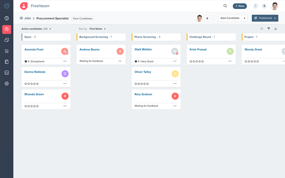The height and width of the screenshot is (178, 285).
Task: Expand the Active candidates dropdown
Action: pos(36,29)
